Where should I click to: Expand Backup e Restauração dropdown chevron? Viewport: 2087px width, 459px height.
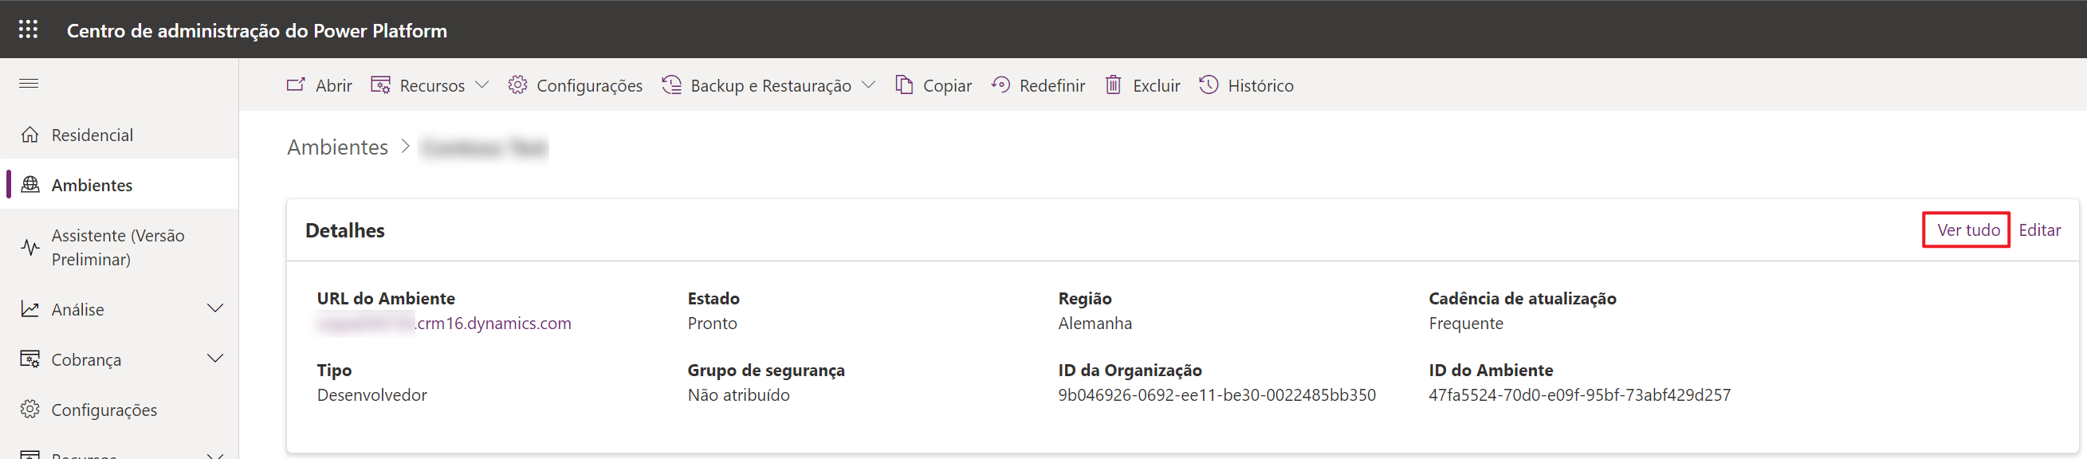(868, 85)
